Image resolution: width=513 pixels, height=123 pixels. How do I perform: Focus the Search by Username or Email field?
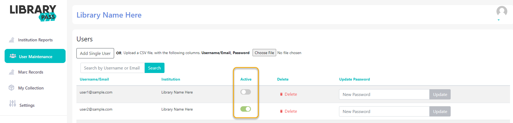pyautogui.click(x=112, y=68)
